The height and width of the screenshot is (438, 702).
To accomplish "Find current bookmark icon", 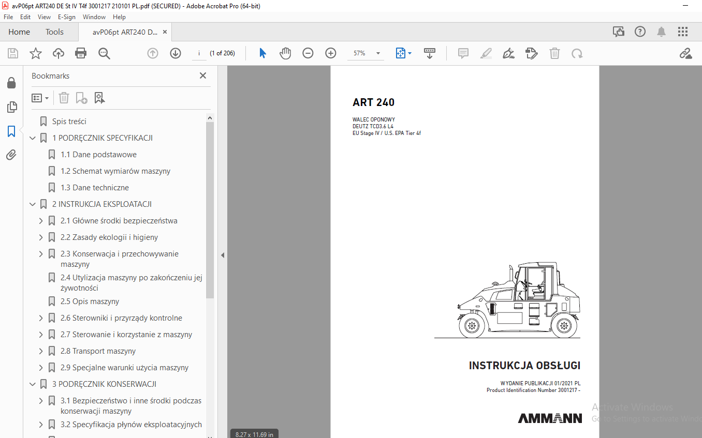I will pos(99,98).
